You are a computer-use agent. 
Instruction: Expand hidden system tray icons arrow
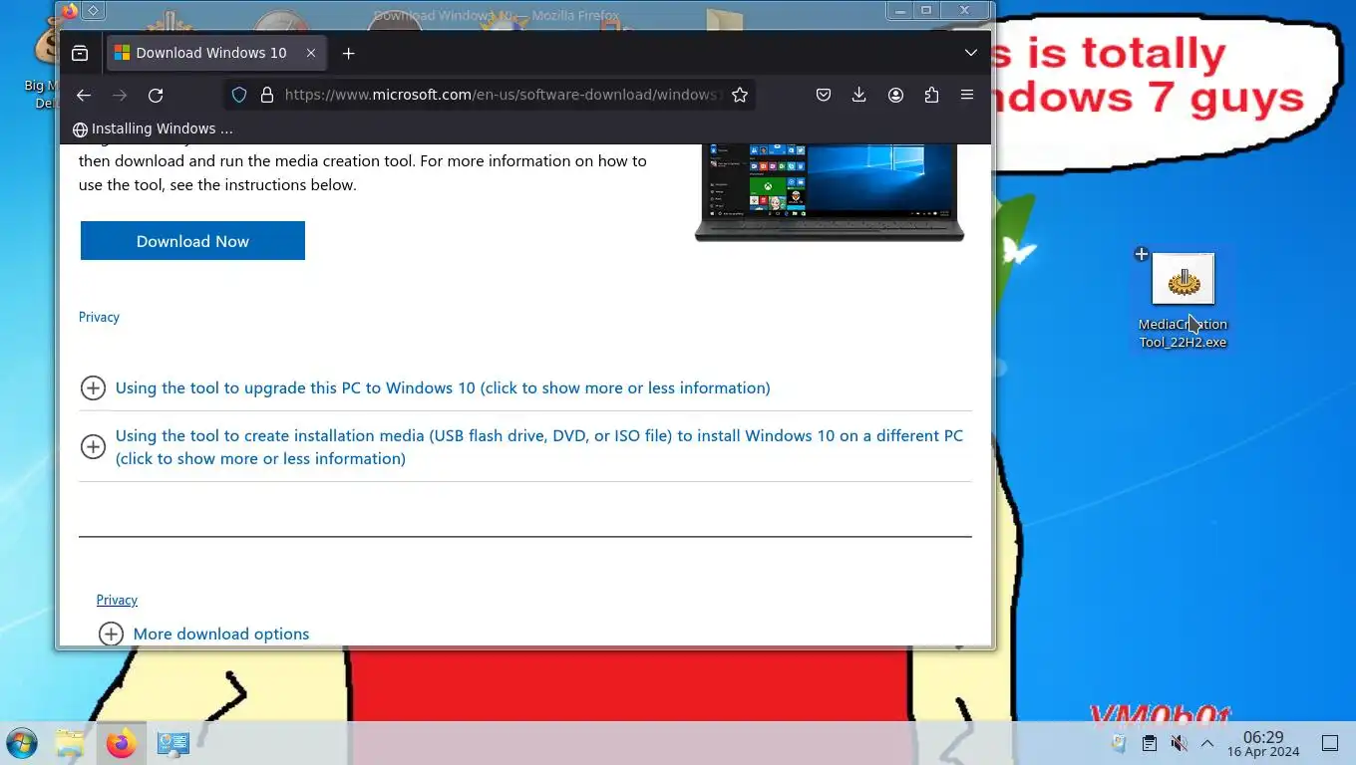pos(1206,743)
